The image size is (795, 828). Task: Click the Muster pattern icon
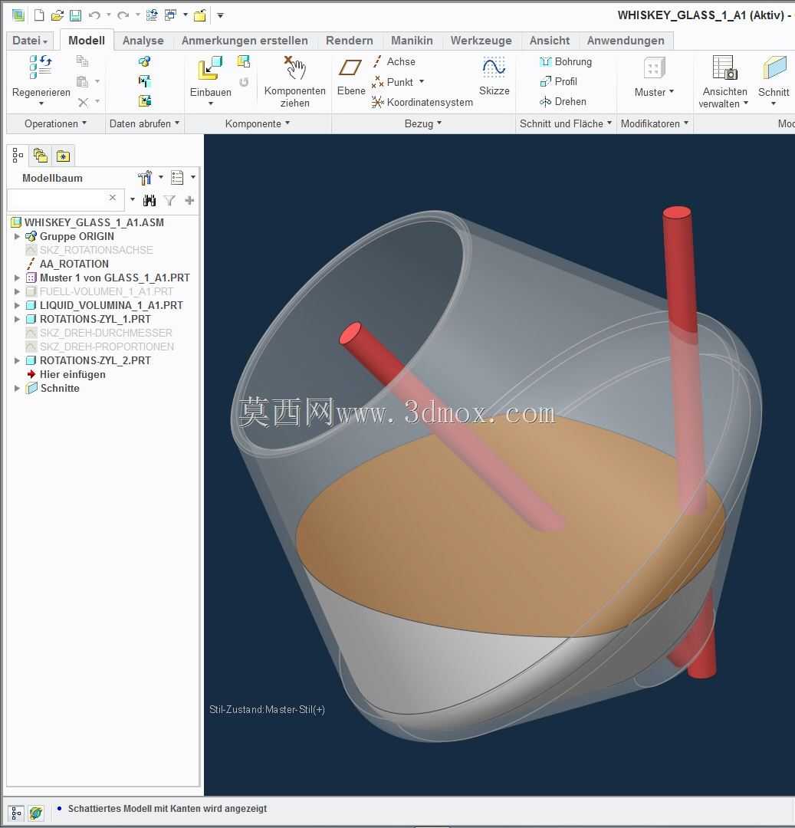pyautogui.click(x=655, y=69)
